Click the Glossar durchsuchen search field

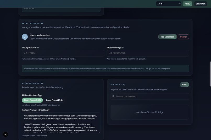point(150,96)
